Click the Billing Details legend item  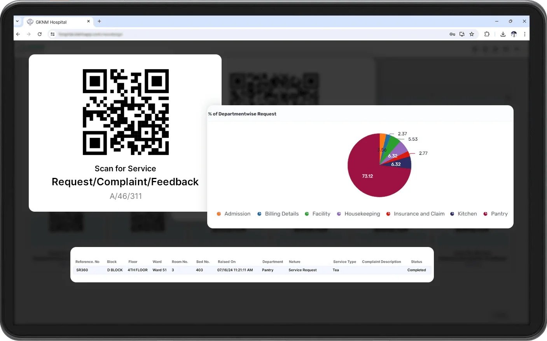pos(278,214)
